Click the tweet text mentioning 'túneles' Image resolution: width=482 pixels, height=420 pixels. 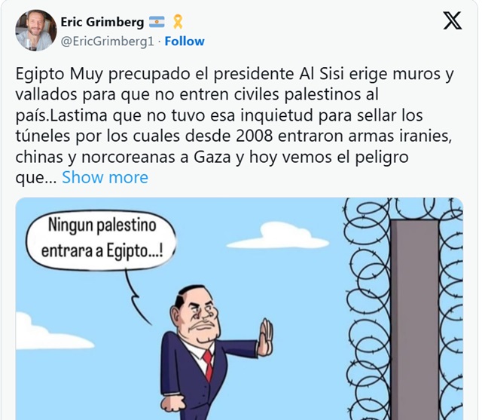[x=233, y=136]
